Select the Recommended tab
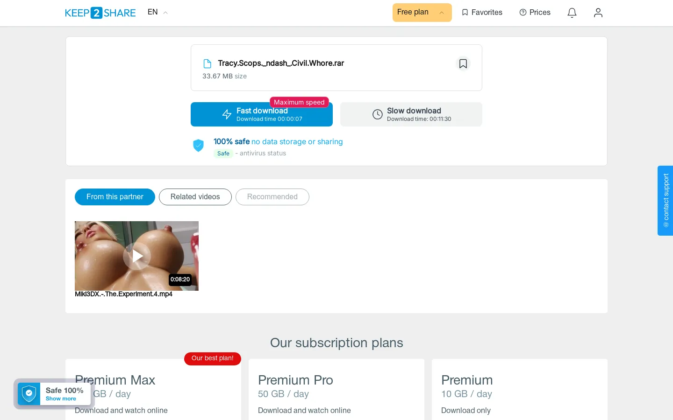This screenshot has width=673, height=420. [272, 197]
